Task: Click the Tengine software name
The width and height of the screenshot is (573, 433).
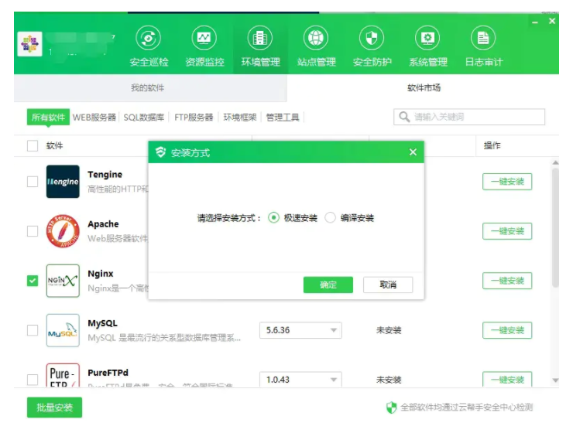Action: pyautogui.click(x=105, y=175)
